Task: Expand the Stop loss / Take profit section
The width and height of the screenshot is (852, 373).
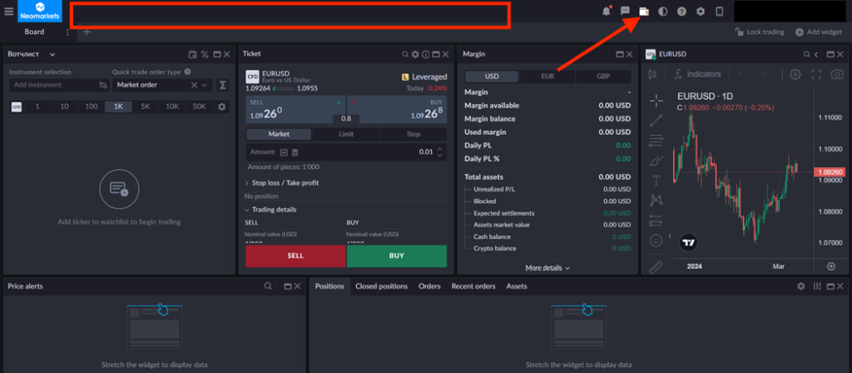Action: point(285,182)
